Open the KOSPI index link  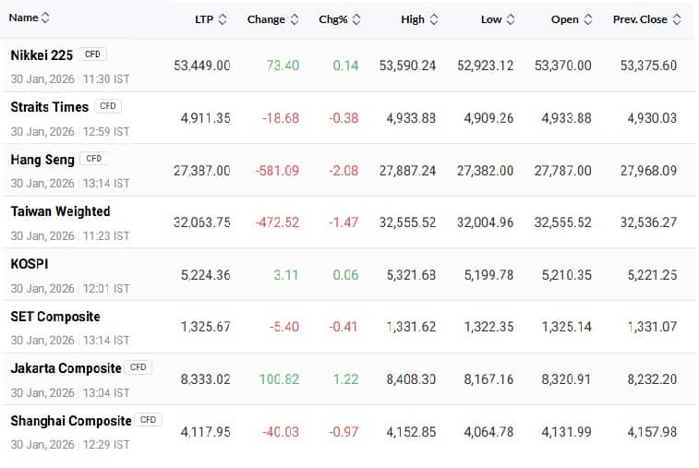(30, 264)
